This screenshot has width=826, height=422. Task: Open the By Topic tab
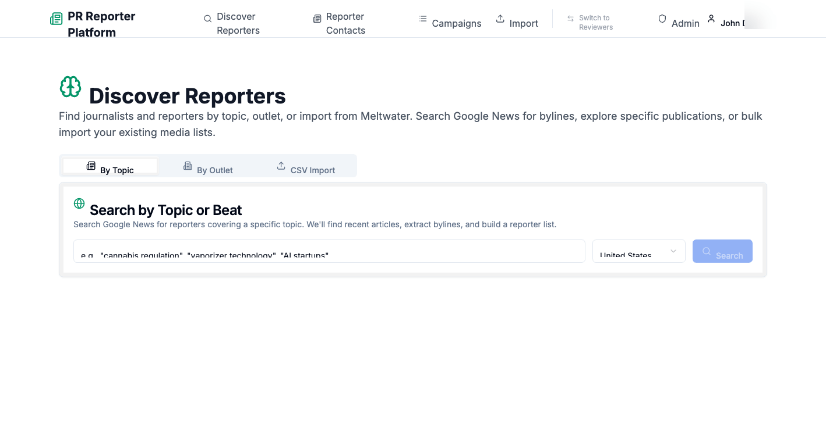pos(110,166)
